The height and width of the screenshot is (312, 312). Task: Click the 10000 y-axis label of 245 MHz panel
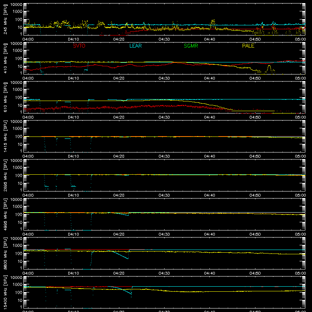pyautogui.click(x=16, y=5)
